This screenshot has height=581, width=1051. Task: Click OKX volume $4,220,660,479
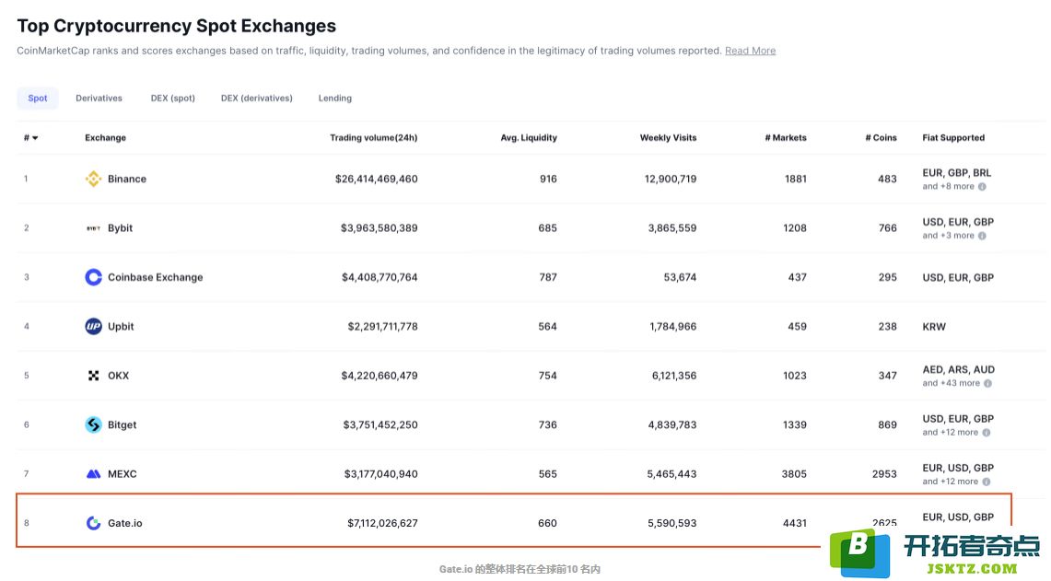point(380,376)
